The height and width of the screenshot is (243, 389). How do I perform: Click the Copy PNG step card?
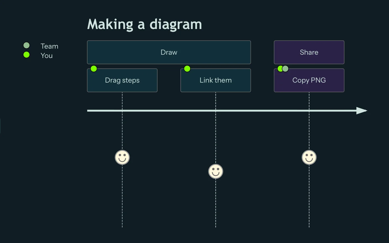tap(309, 80)
